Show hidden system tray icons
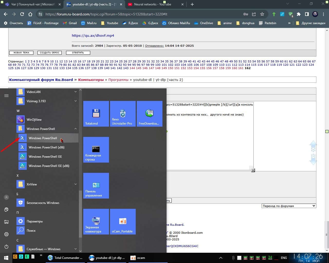This screenshot has width=329, height=263. 221,258
